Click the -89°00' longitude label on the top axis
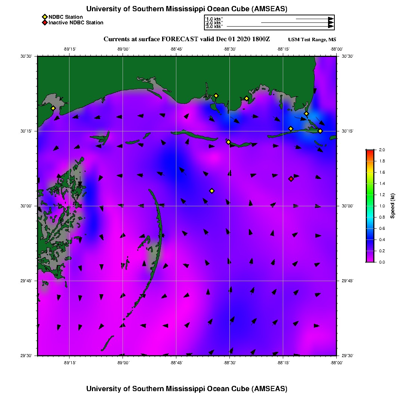 point(123,49)
